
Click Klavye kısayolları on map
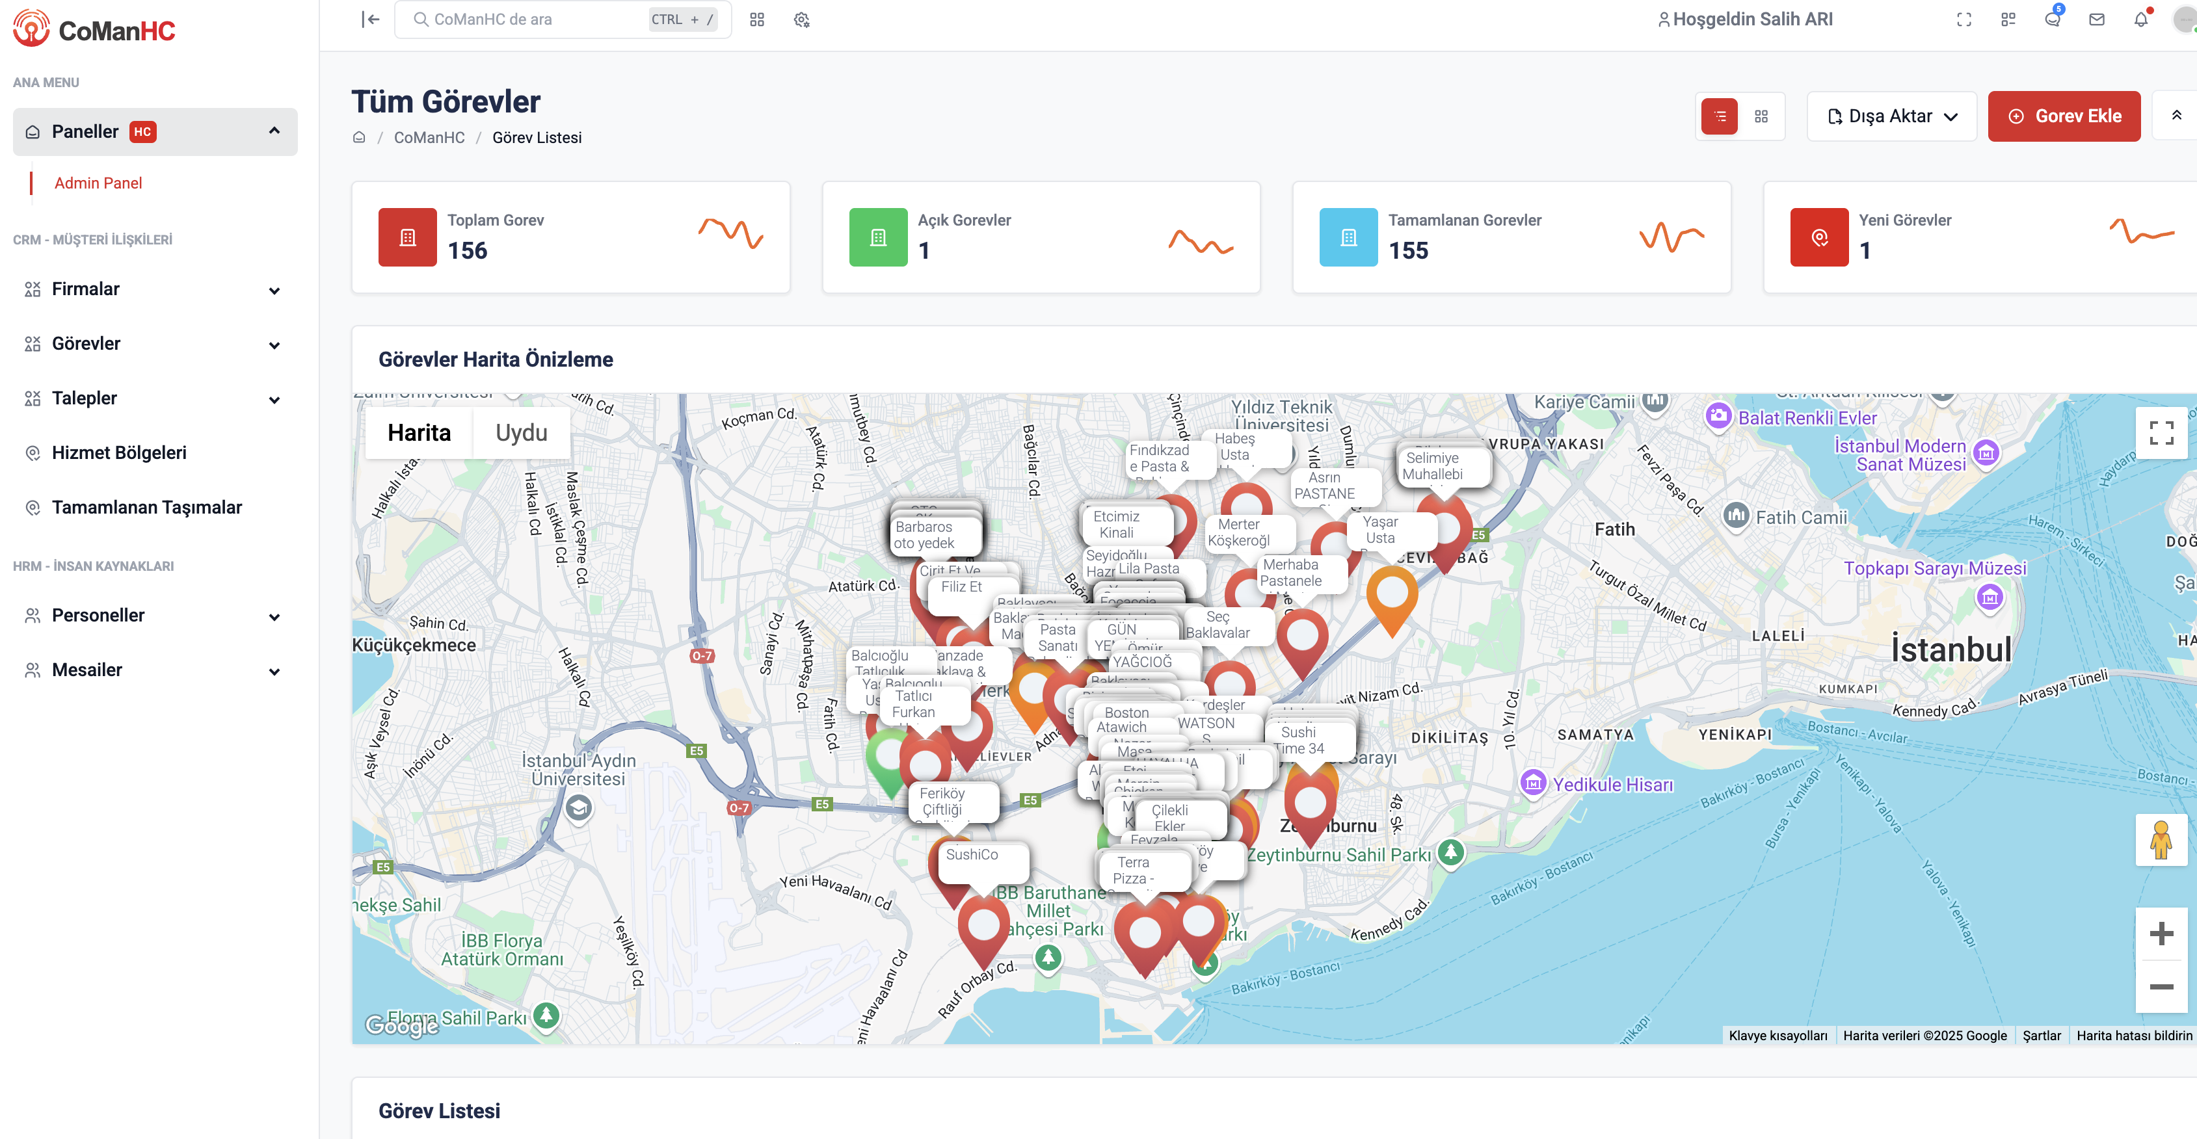[x=1778, y=1035]
